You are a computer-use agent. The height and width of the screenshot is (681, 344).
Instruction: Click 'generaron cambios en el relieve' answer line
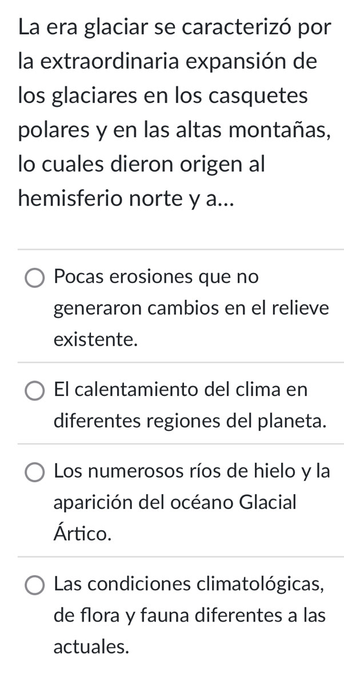pos(191,309)
